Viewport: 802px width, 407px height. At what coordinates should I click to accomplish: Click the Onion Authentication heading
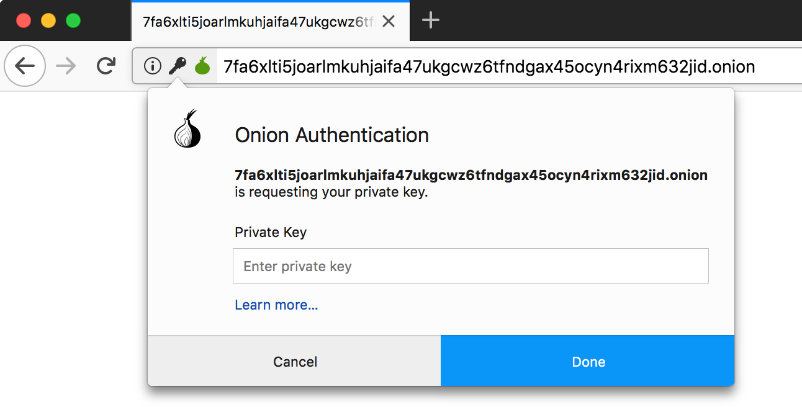pyautogui.click(x=332, y=135)
